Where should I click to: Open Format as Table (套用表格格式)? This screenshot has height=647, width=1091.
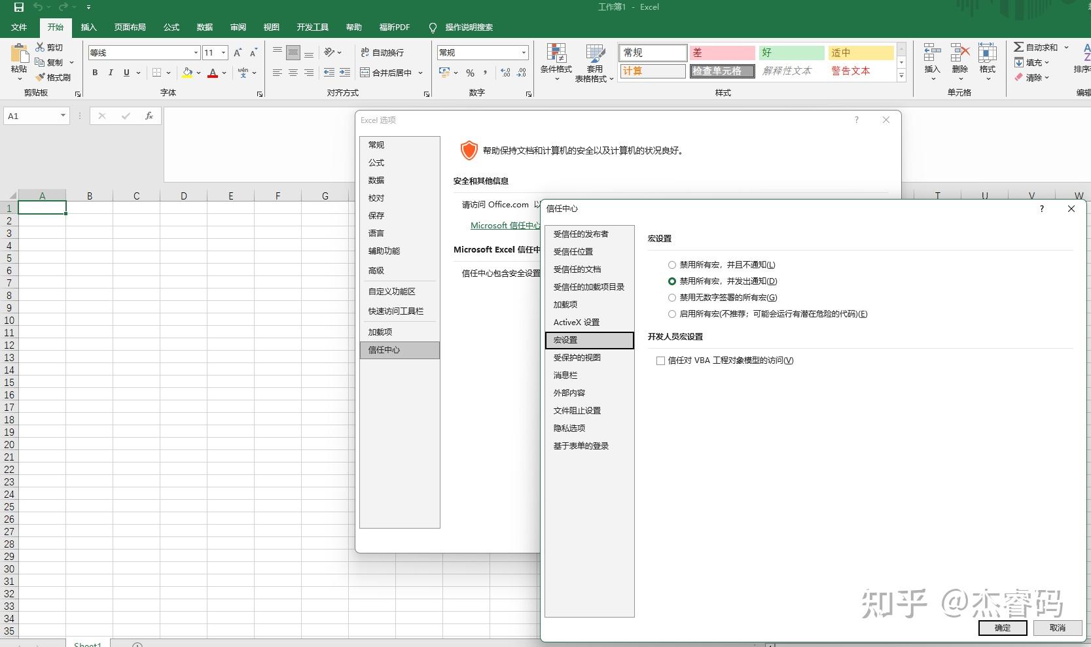594,62
